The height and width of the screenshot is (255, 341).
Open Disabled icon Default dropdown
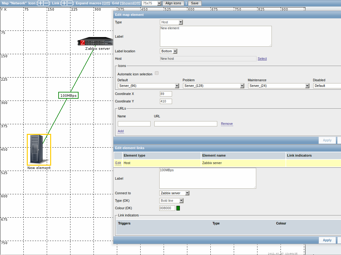[x=327, y=86]
